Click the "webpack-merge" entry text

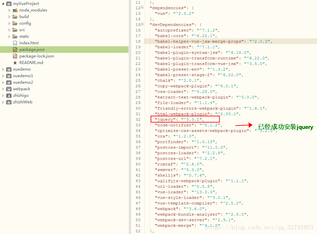pyautogui.click(x=174, y=225)
